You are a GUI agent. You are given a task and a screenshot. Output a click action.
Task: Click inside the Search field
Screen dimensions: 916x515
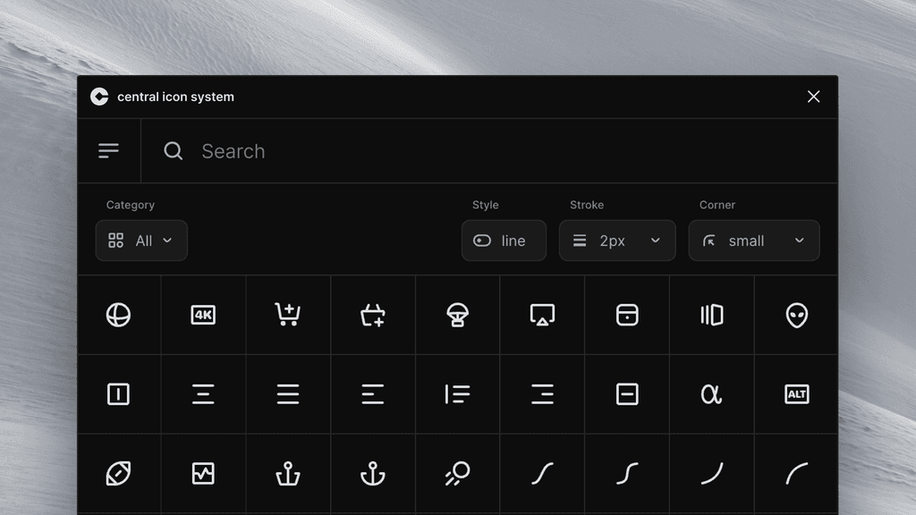pos(358,150)
